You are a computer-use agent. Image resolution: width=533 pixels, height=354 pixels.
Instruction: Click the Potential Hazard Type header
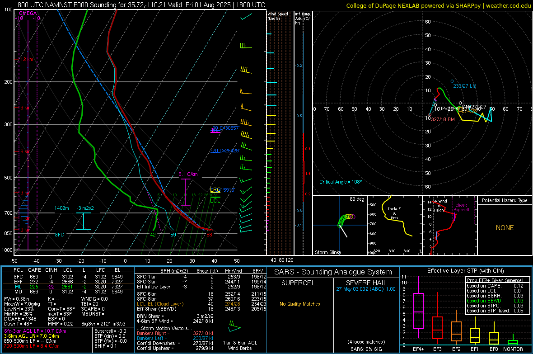pyautogui.click(x=505, y=200)
